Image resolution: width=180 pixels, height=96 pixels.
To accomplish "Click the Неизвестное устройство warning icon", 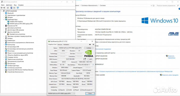I will pyautogui.click(x=8, y=34).
